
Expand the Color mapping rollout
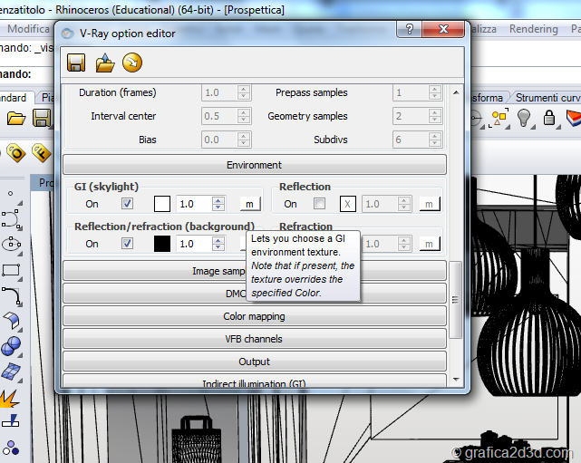click(x=255, y=316)
